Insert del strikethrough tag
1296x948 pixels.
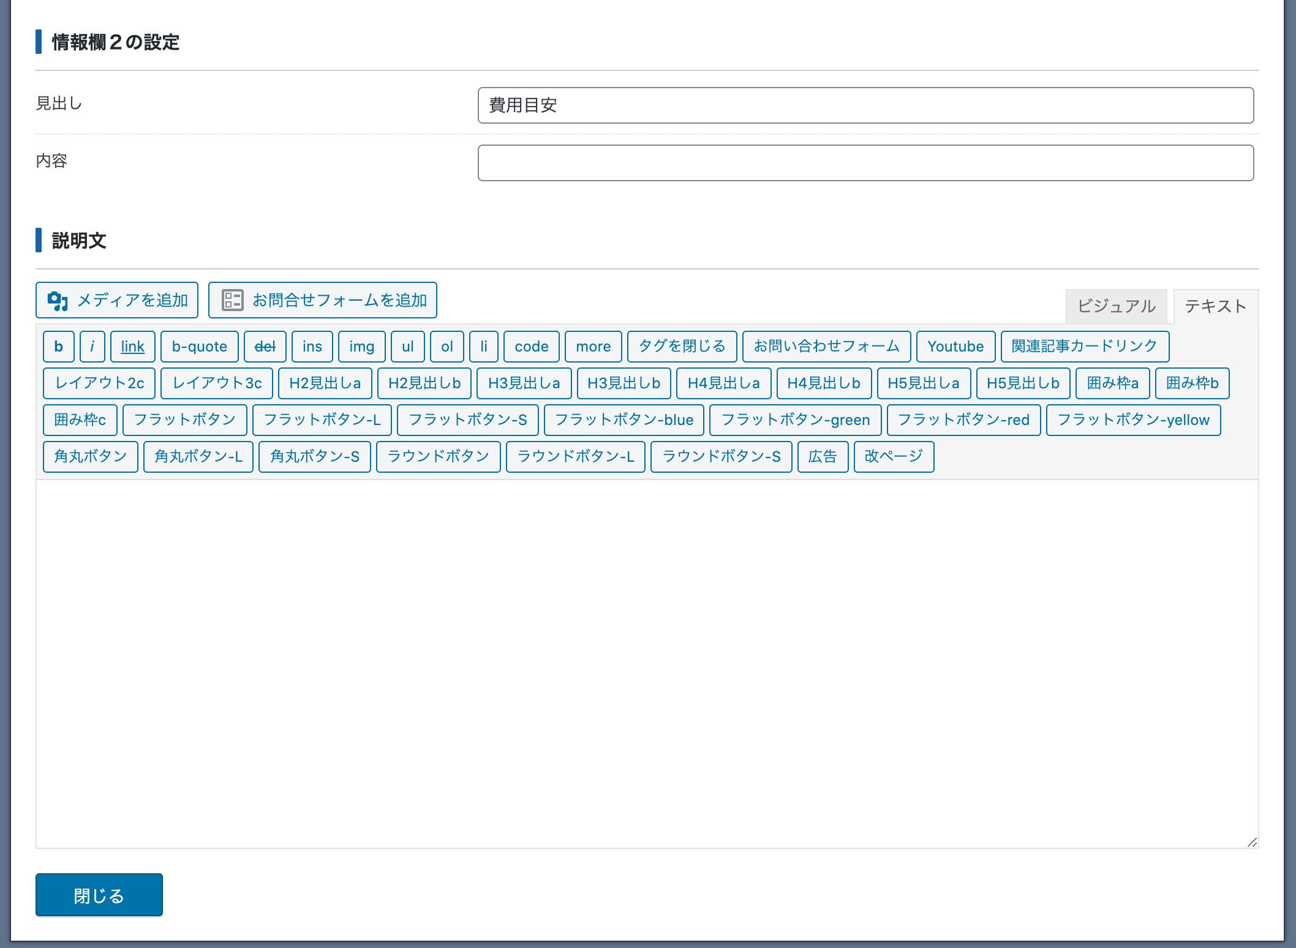click(x=265, y=347)
